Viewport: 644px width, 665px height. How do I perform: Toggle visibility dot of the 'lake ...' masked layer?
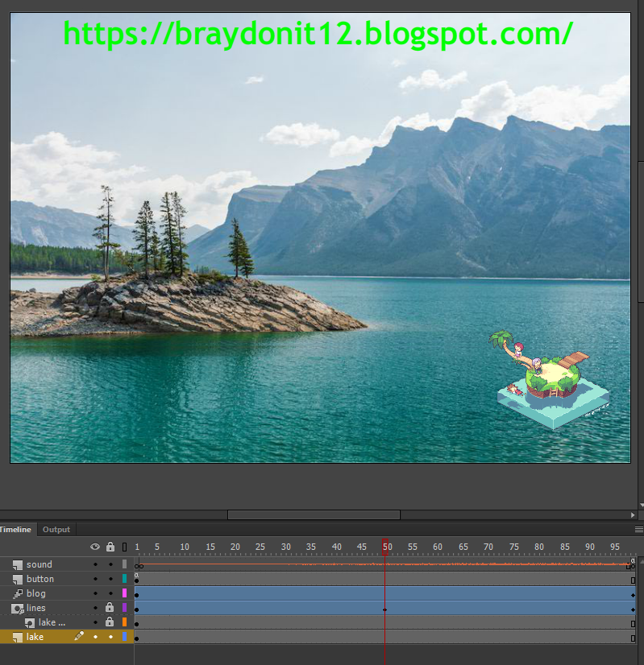click(95, 622)
